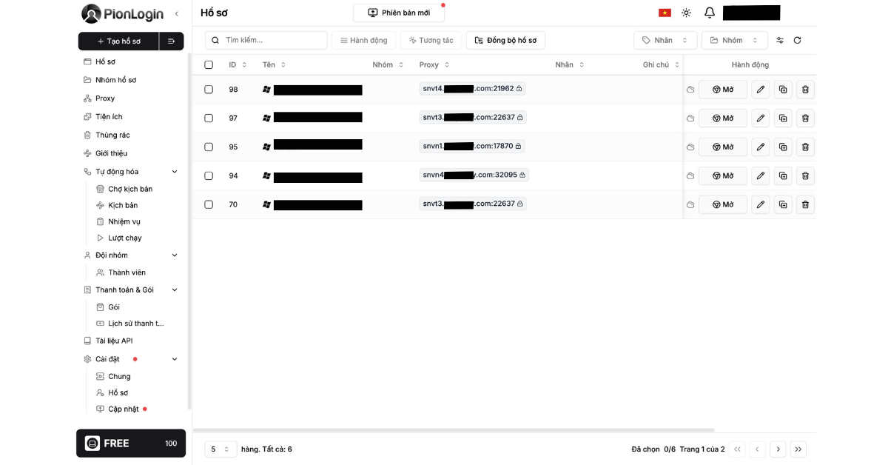Image resolution: width=888 pixels, height=465 pixels.
Task: Edit profile 97 using pencil icon
Action: (x=761, y=118)
